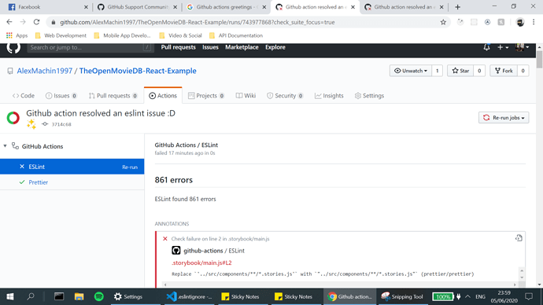Viewport: 543px width, 305px height.
Task: Open the Insights tab
Action: [x=329, y=96]
